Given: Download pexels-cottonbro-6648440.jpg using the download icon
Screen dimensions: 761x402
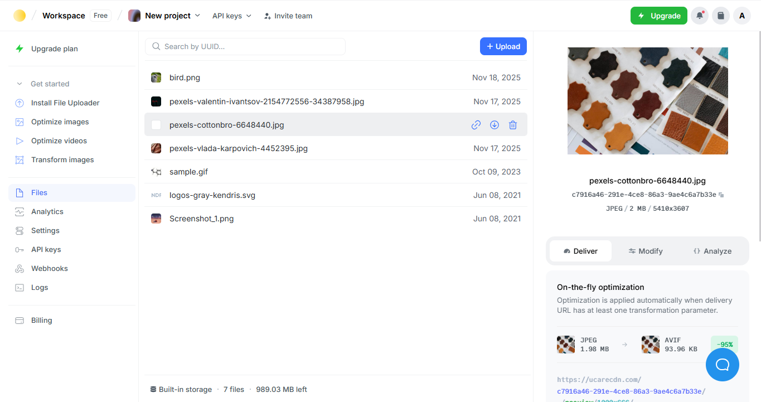Looking at the screenshot, I should pos(494,125).
